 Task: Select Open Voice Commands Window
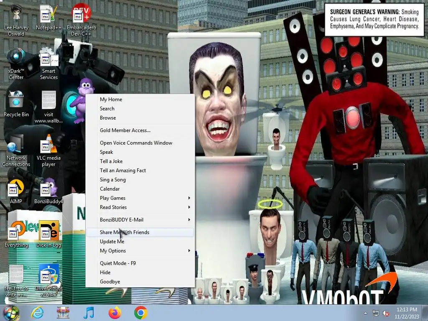click(140, 143)
